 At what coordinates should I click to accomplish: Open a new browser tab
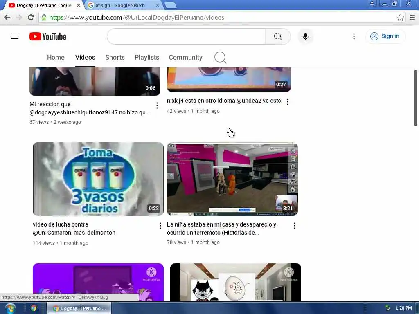click(x=170, y=5)
